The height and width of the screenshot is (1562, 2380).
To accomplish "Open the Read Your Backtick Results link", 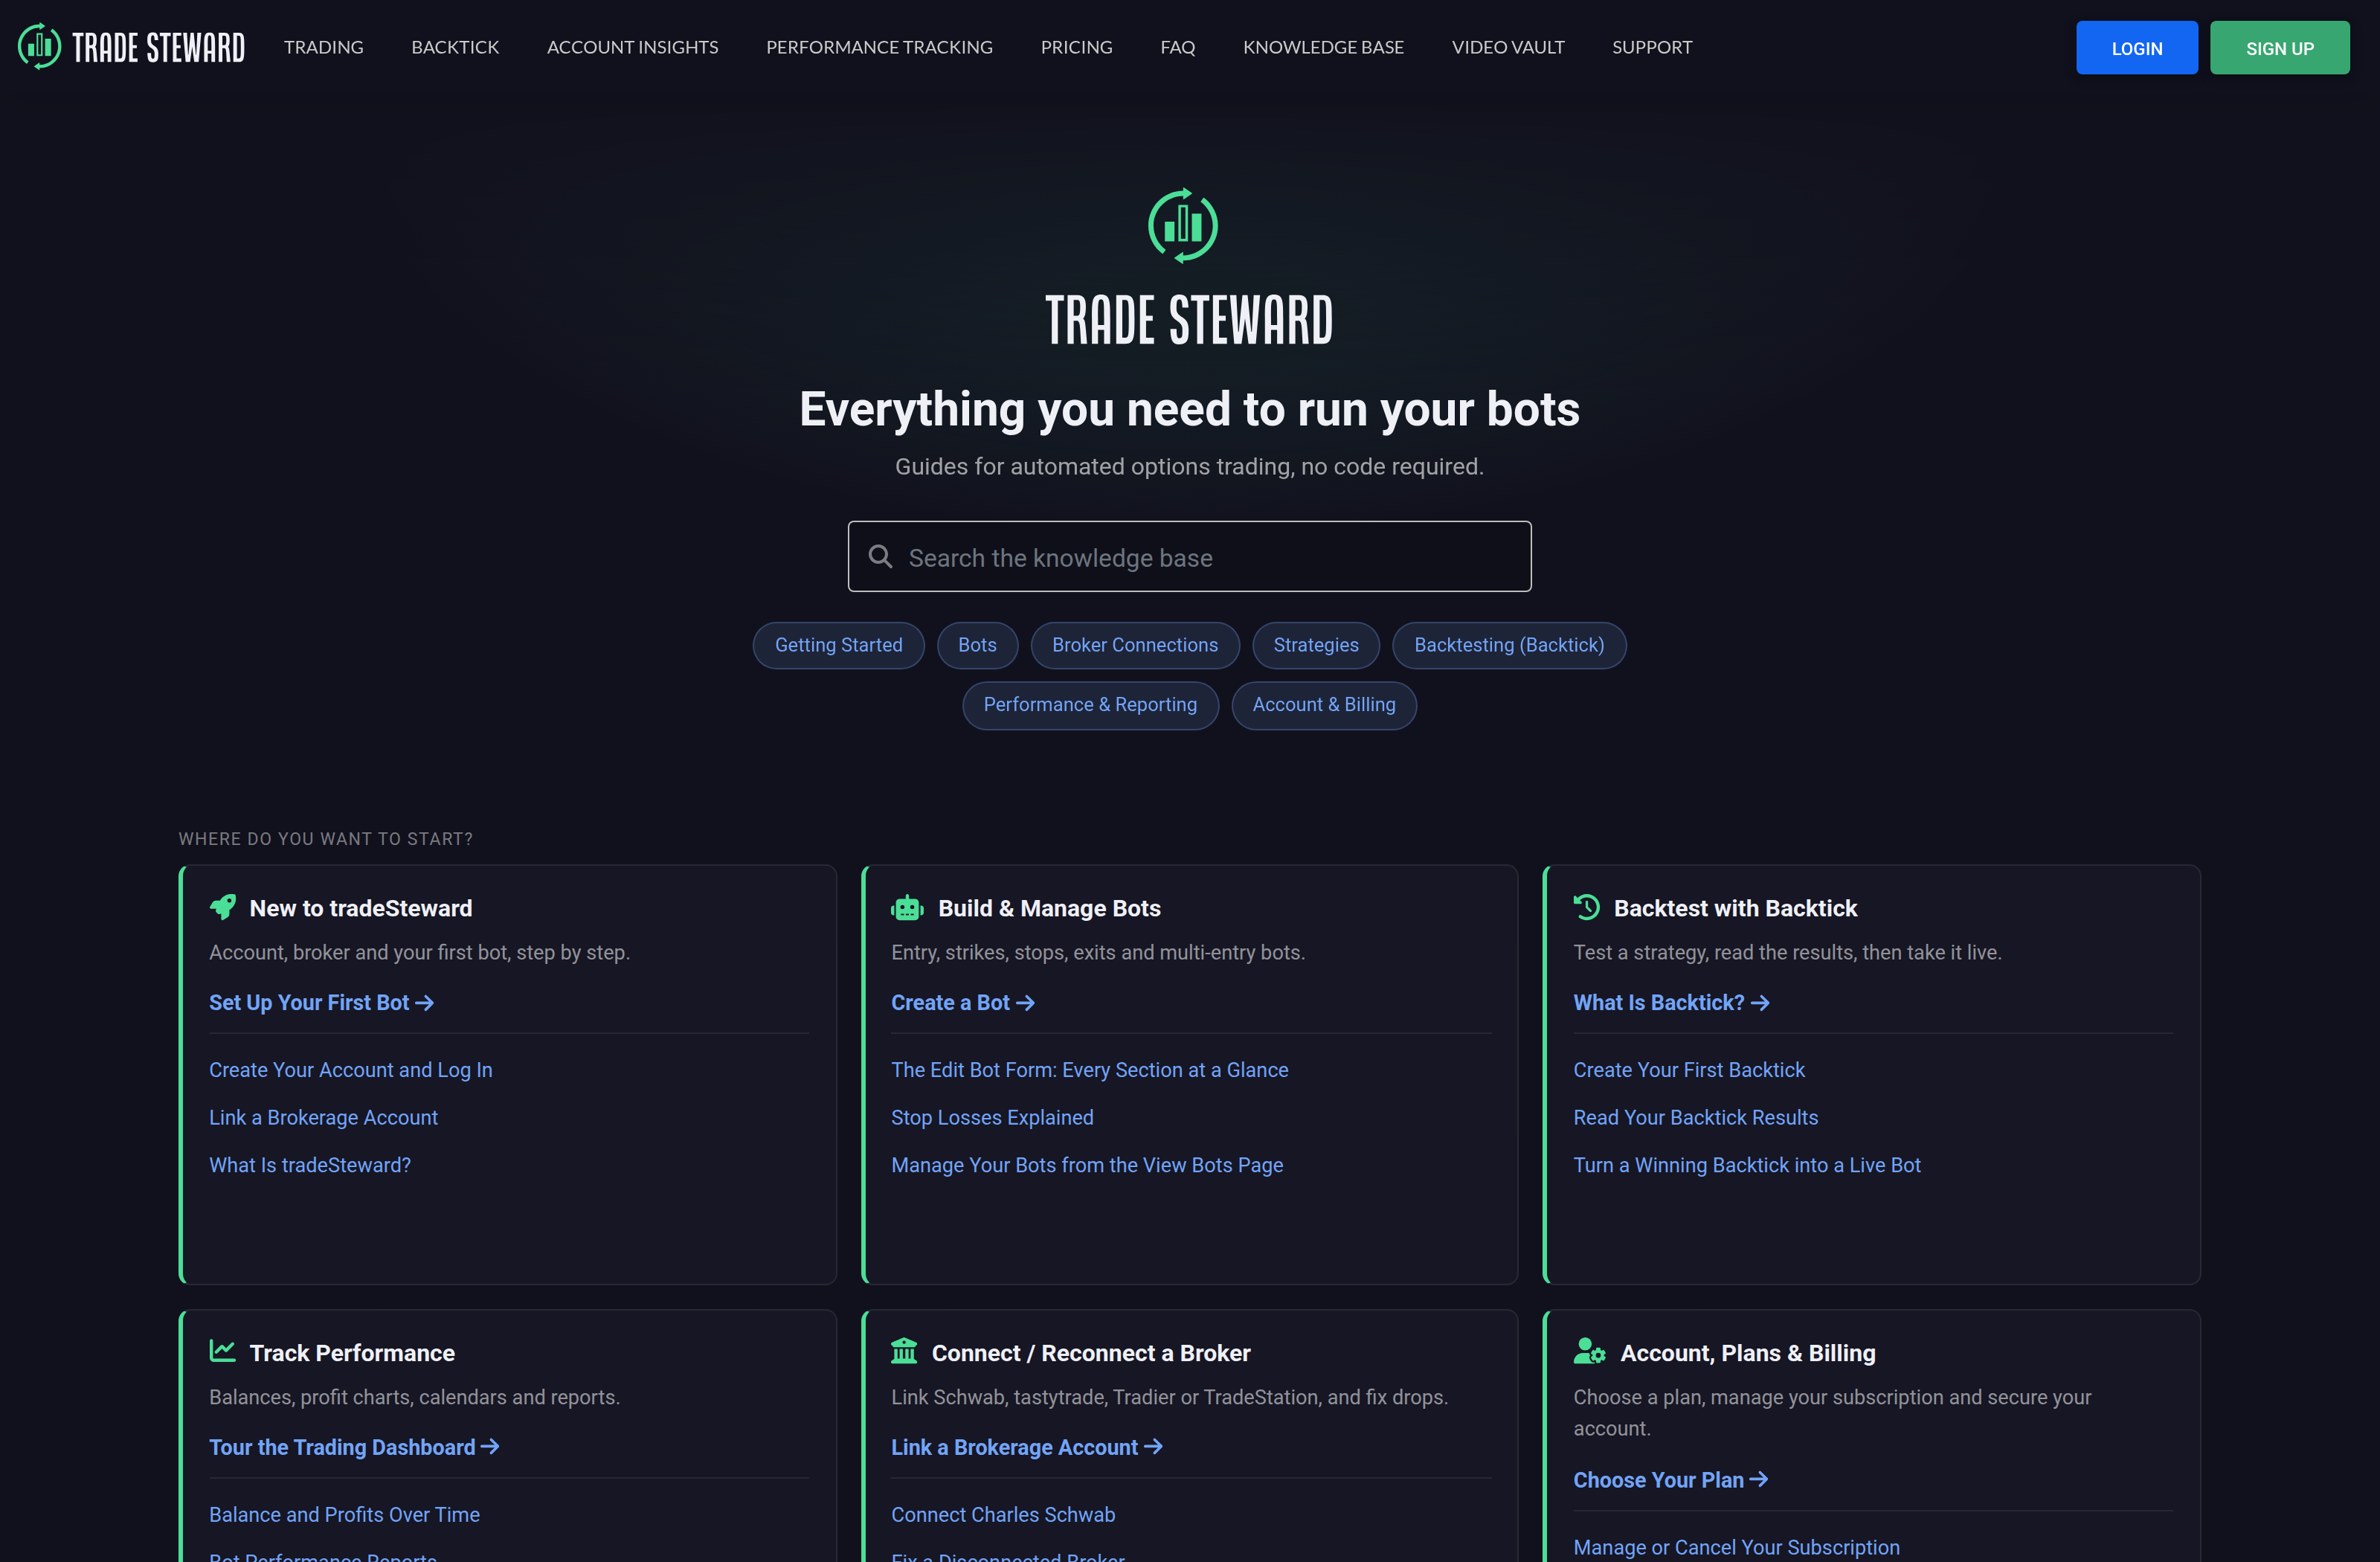I will click(1695, 1117).
